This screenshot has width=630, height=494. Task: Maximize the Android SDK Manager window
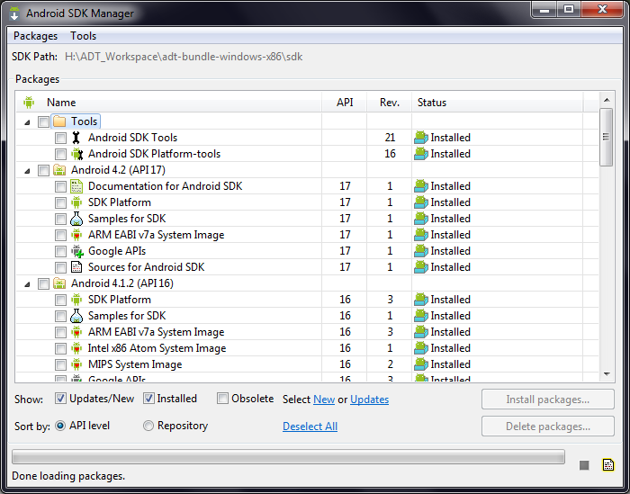tap(569, 9)
